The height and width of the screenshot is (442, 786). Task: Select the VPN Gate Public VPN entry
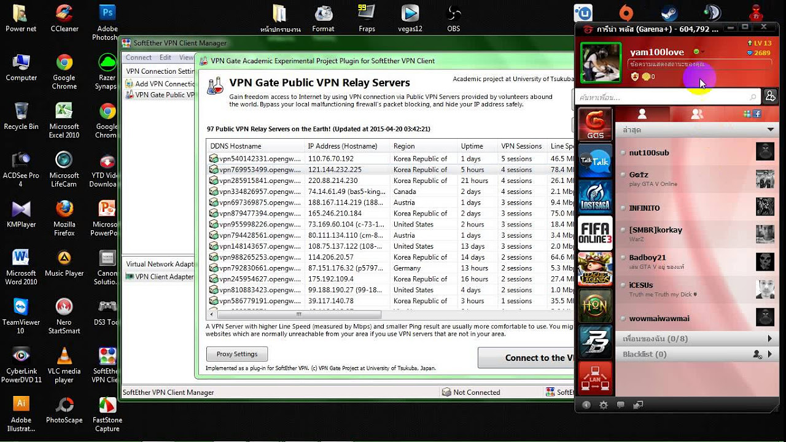[160, 95]
